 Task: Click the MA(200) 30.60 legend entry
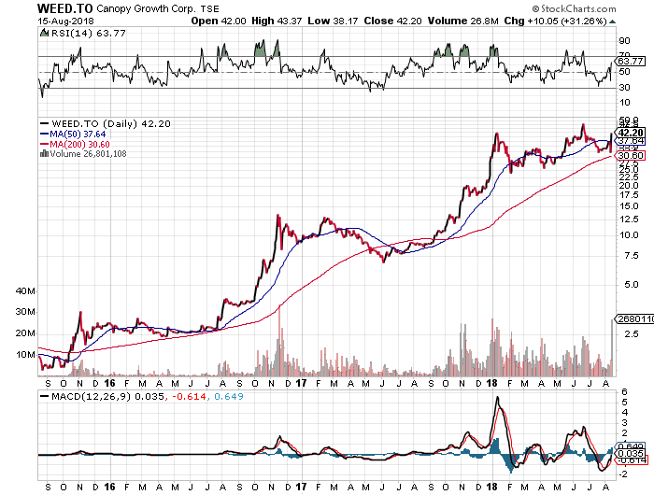pos(79,144)
